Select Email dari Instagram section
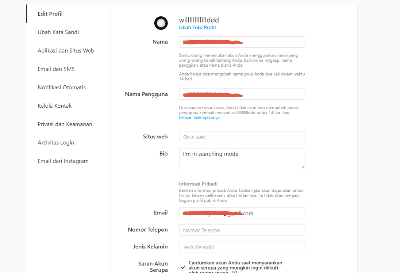The height and width of the screenshot is (273, 400). 63,161
